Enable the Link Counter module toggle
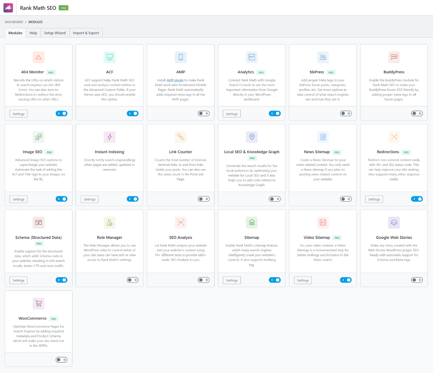The height and width of the screenshot is (373, 433). pyautogui.click(x=204, y=199)
